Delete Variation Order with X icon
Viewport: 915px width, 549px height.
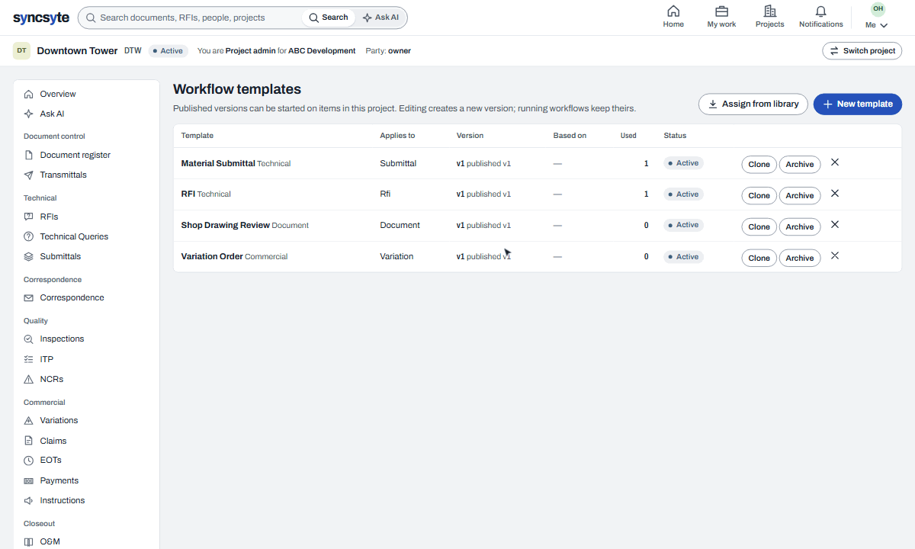pyautogui.click(x=835, y=256)
